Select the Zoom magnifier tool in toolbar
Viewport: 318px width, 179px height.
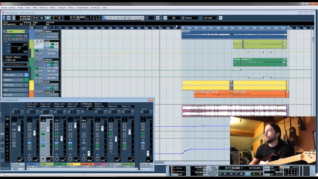pos(121,18)
